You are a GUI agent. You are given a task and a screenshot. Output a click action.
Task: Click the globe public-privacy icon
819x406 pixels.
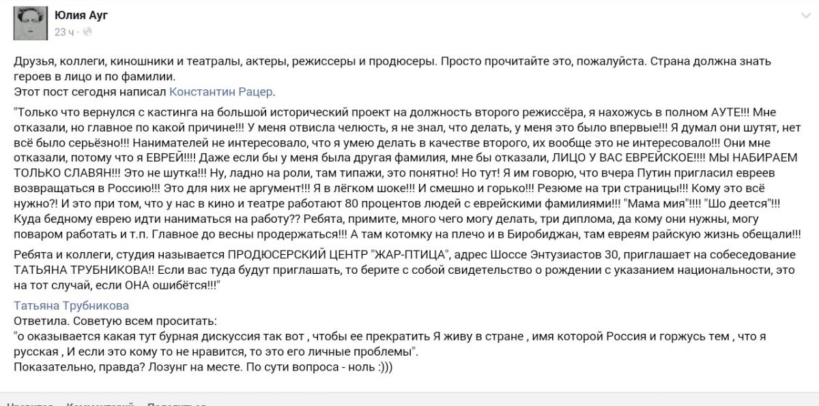(x=87, y=32)
